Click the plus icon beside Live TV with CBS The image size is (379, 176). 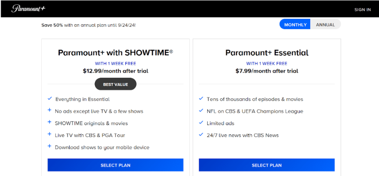pyautogui.click(x=50, y=134)
